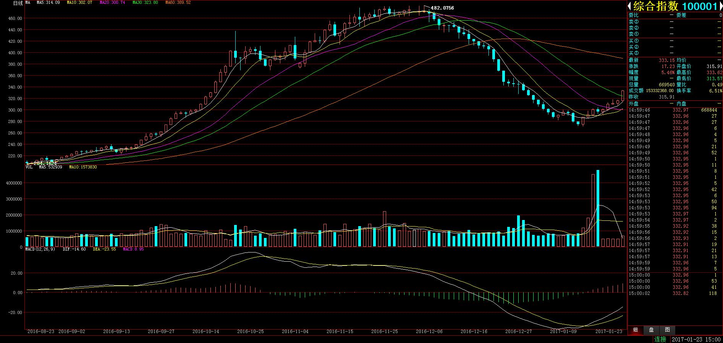Click the tallest cyan volume bar
The height and width of the screenshot is (343, 723).
point(598,208)
